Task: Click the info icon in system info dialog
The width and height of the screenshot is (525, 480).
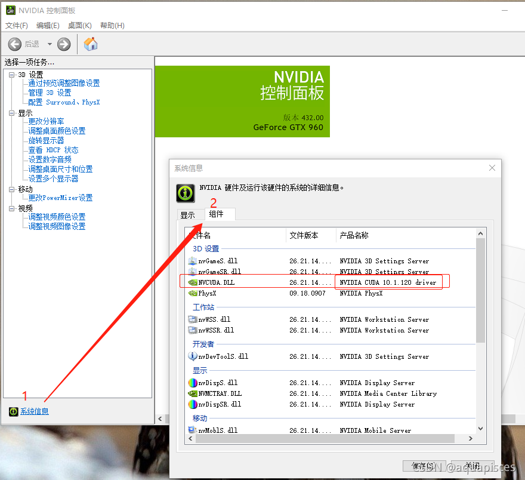Action: (x=186, y=193)
